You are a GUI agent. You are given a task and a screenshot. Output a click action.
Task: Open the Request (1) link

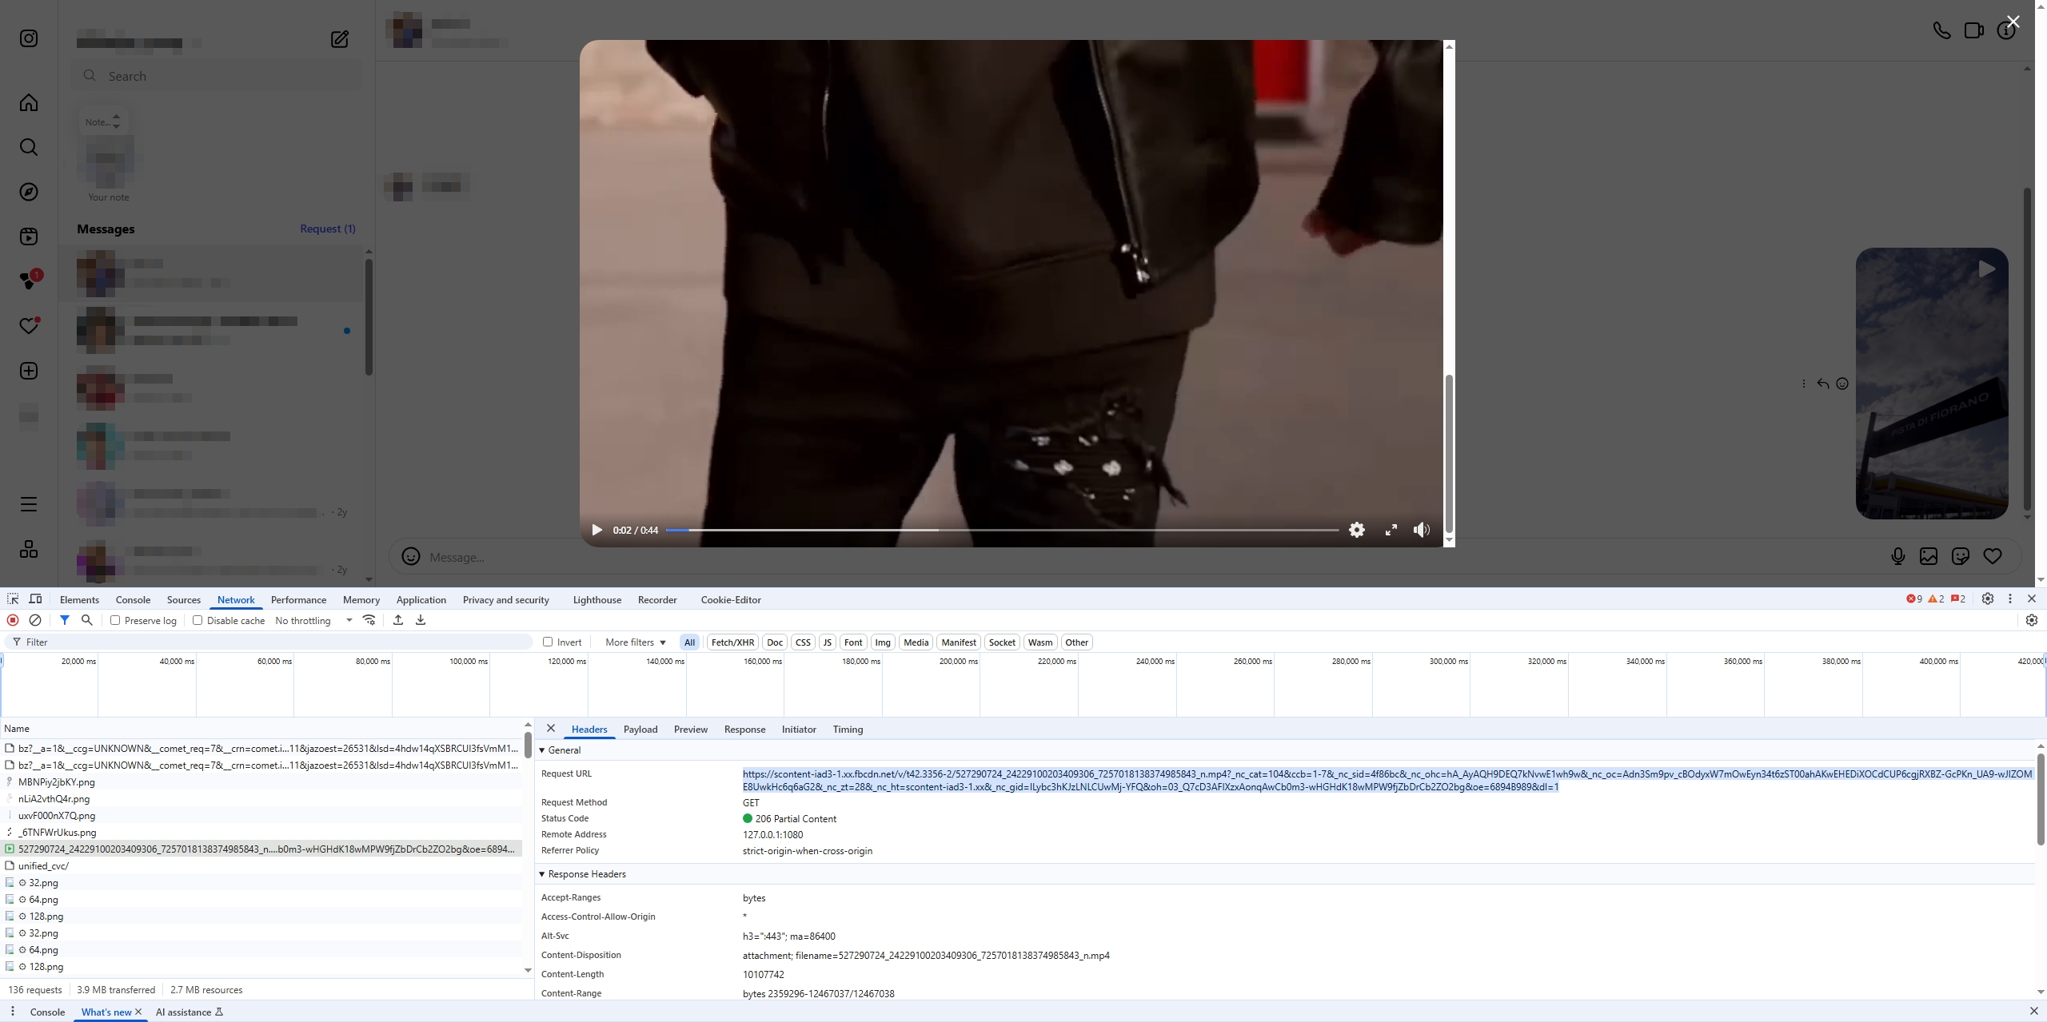[x=328, y=229]
